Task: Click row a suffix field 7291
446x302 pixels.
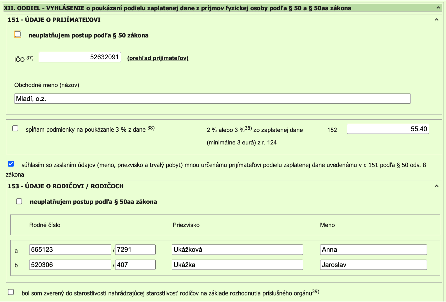Action: click(135, 250)
